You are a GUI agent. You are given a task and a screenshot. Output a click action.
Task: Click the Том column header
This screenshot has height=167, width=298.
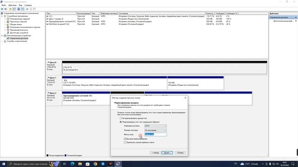[61, 13]
